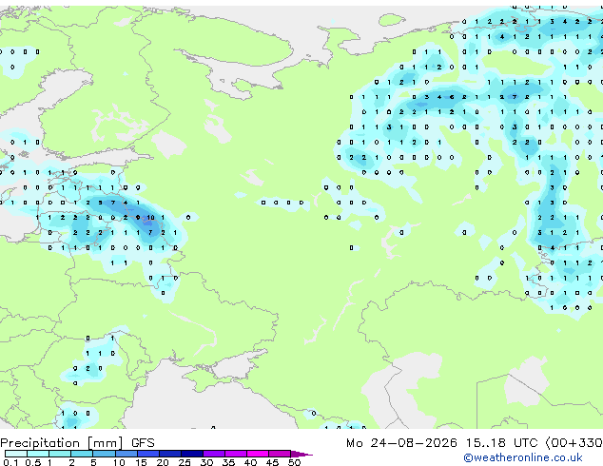
Task: Click the legend label '35'
Action: 228,462
